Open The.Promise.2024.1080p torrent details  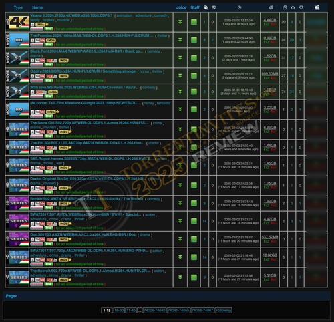(x=92, y=35)
